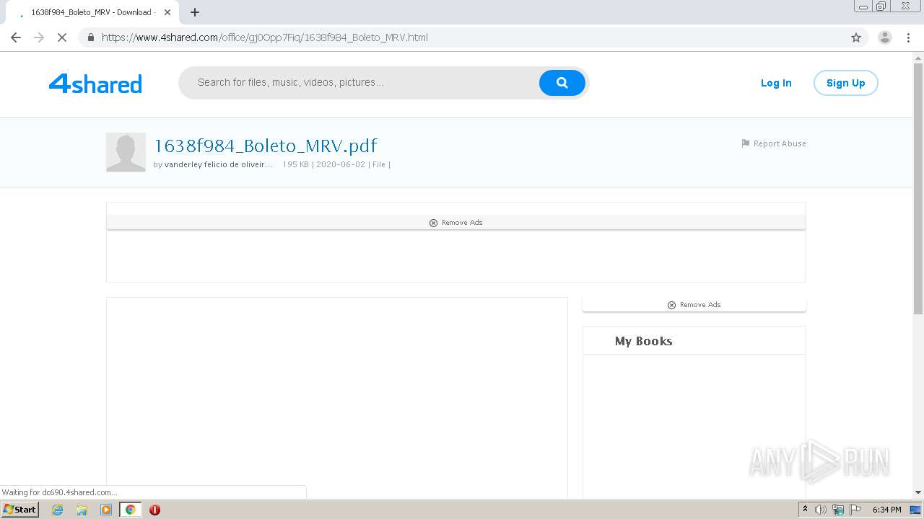Switch to Chrome taskbar button

pos(131,510)
